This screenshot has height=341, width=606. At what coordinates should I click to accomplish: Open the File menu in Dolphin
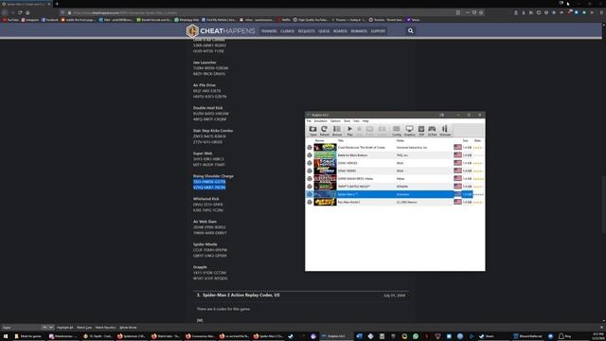pos(309,121)
